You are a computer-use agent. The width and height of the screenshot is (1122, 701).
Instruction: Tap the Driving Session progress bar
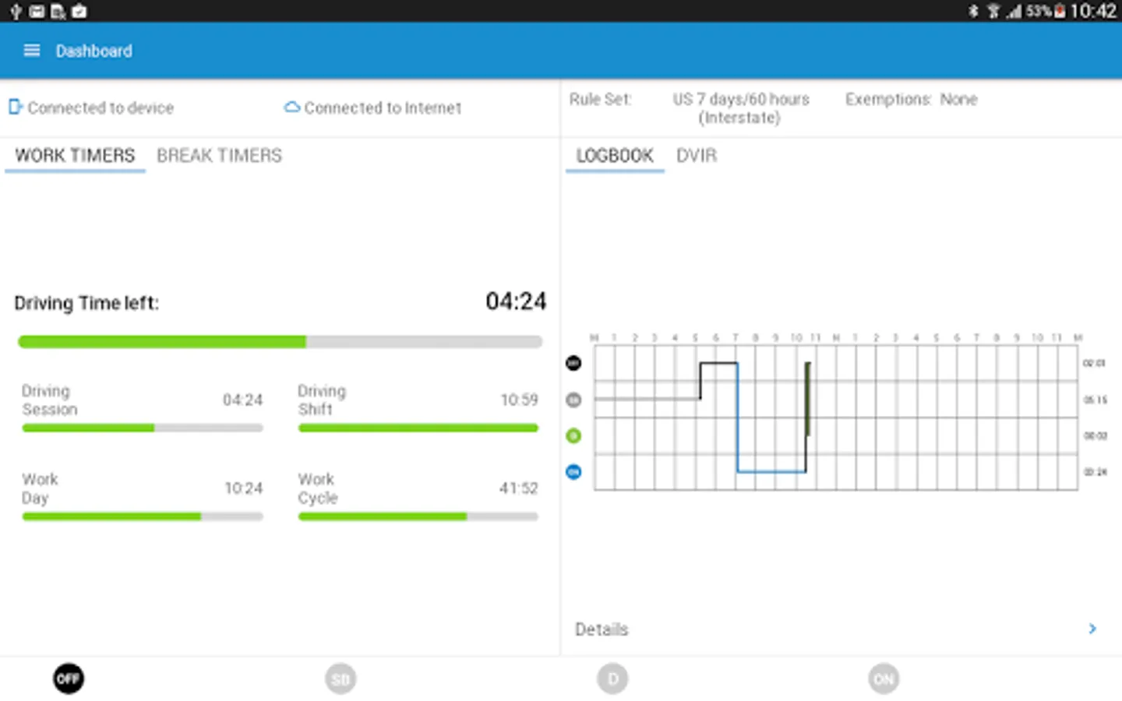[x=143, y=428]
